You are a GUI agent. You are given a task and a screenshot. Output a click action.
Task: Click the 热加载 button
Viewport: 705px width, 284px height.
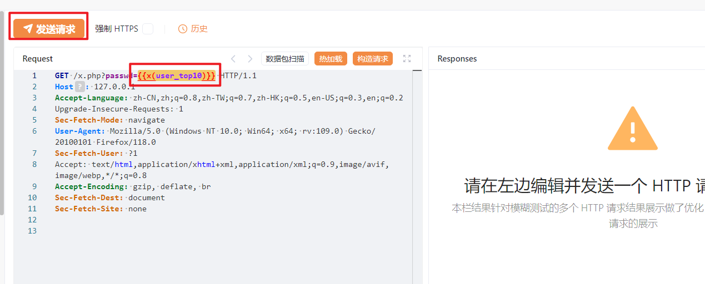point(331,59)
